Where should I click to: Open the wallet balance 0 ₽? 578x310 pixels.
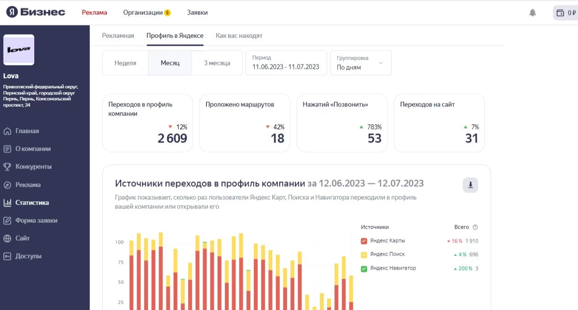click(566, 13)
